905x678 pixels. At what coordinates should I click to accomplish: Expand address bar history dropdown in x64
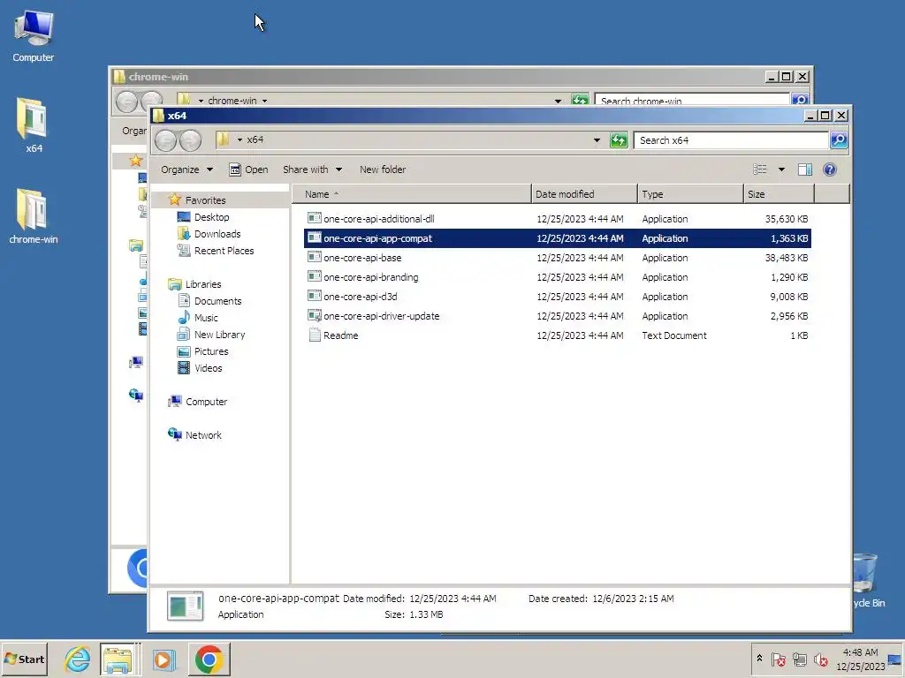(x=597, y=140)
